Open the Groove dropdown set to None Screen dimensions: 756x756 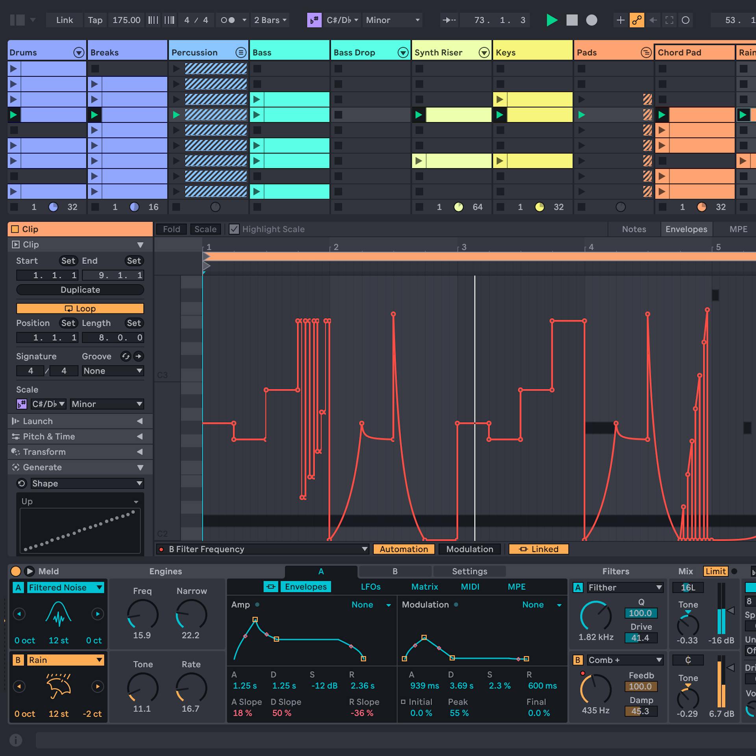click(x=112, y=371)
